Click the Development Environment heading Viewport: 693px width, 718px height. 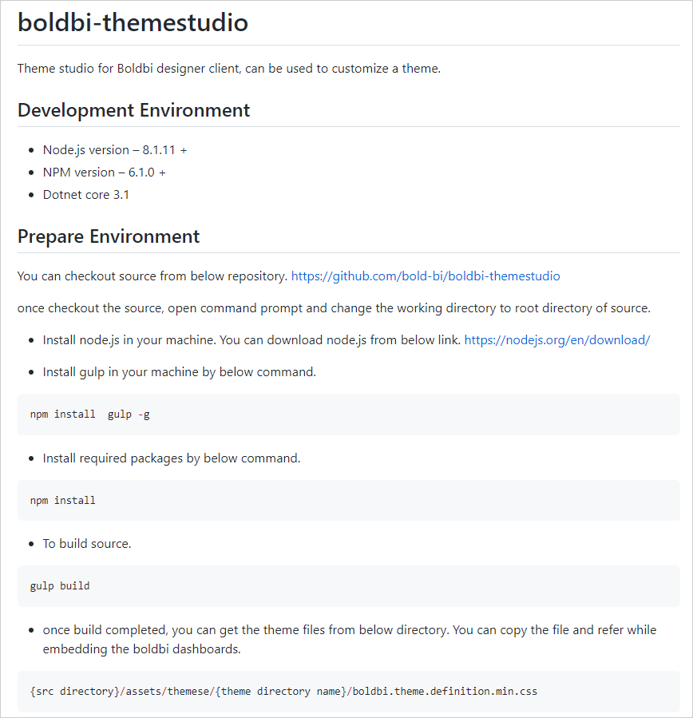coord(133,110)
